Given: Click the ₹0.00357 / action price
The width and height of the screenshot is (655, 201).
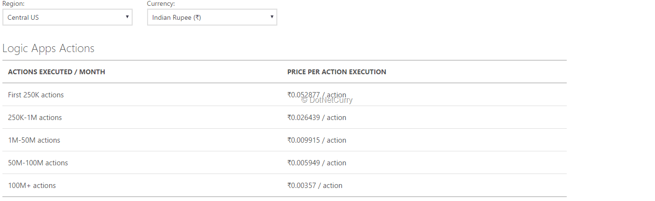Looking at the screenshot, I should pyautogui.click(x=314, y=186).
